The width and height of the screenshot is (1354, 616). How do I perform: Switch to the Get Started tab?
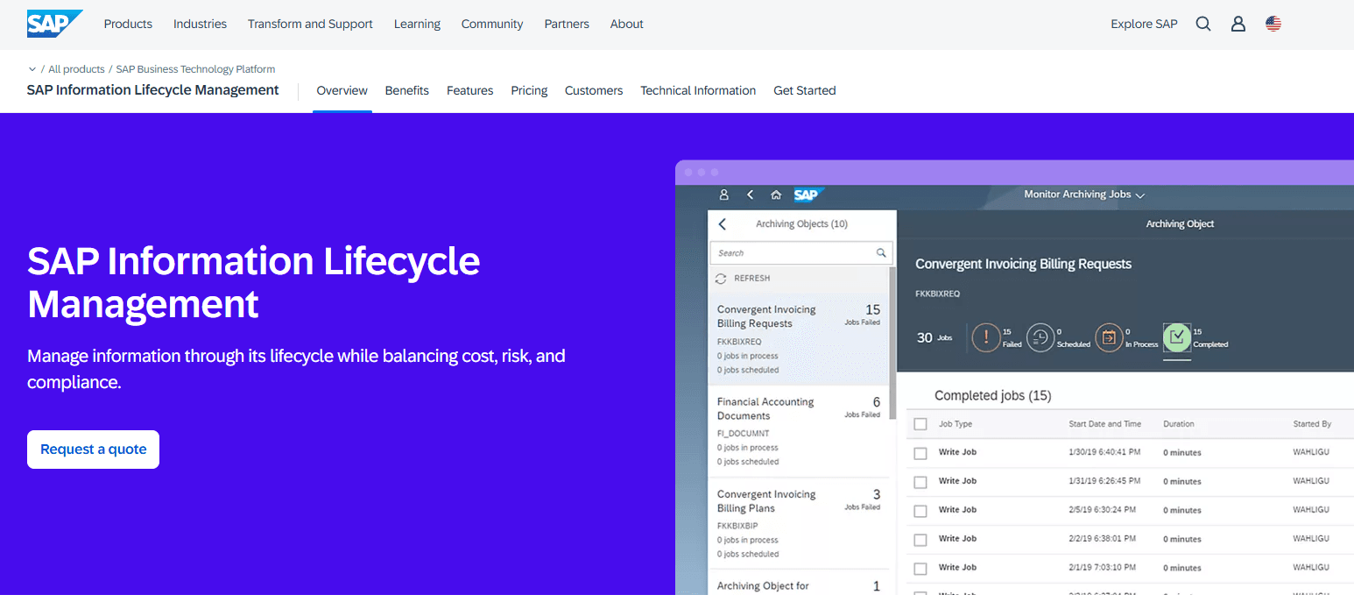coord(805,90)
